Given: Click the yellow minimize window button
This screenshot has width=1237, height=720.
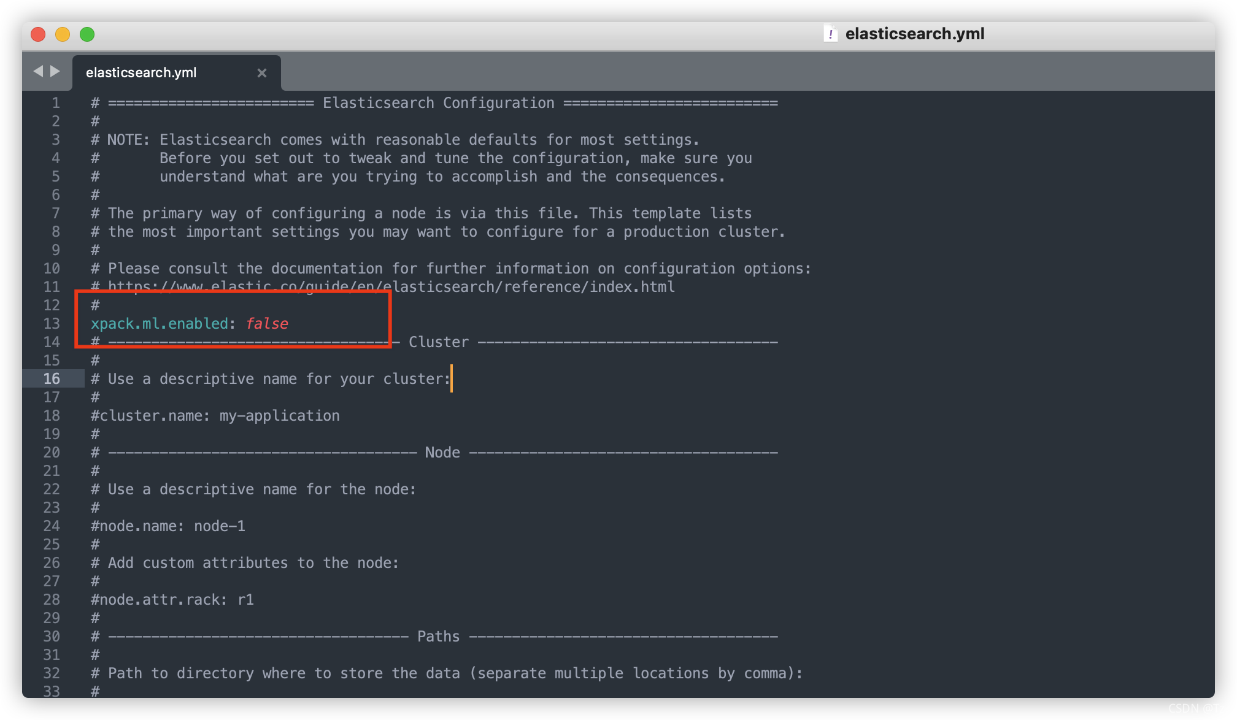Looking at the screenshot, I should tap(63, 34).
